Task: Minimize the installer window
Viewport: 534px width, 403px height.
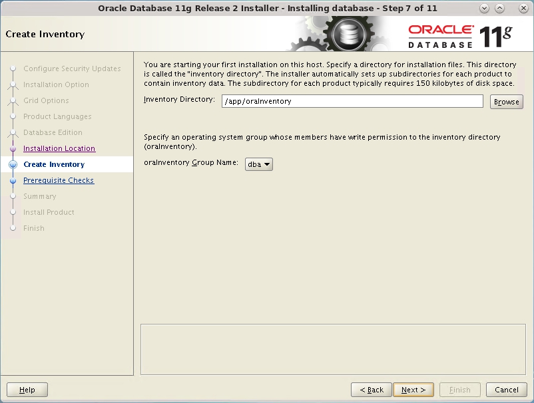Action: click(x=484, y=9)
